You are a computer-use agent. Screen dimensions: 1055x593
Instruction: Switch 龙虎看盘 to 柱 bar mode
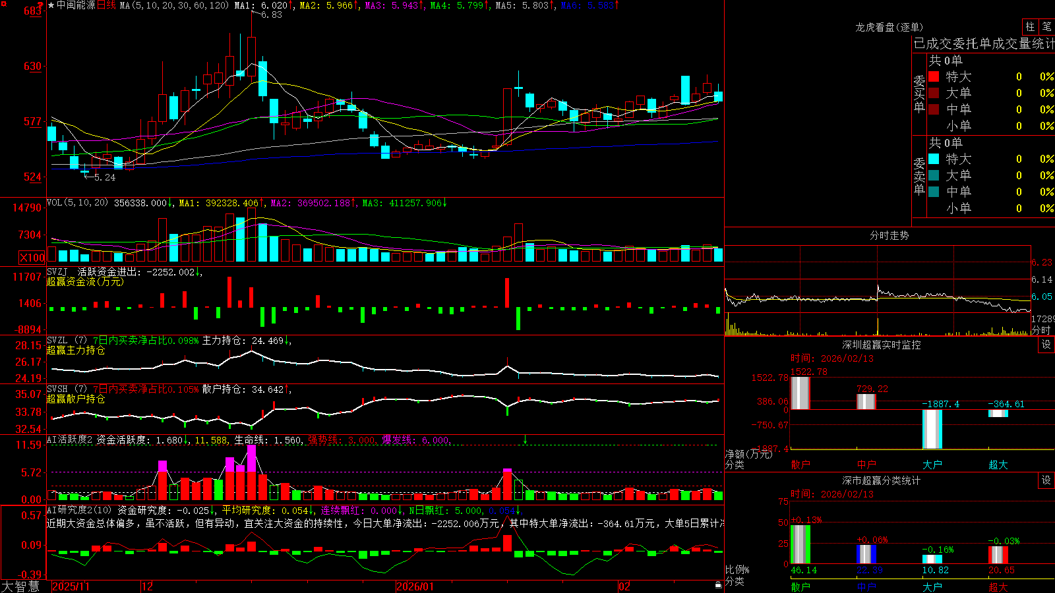[x=1030, y=27]
